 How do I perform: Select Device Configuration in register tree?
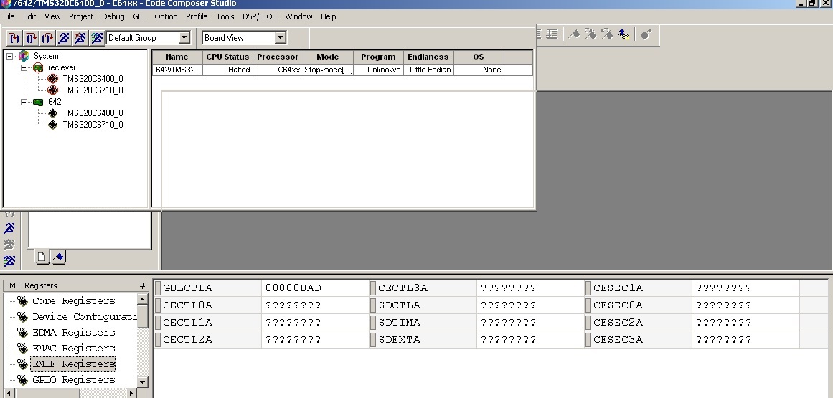tap(85, 317)
